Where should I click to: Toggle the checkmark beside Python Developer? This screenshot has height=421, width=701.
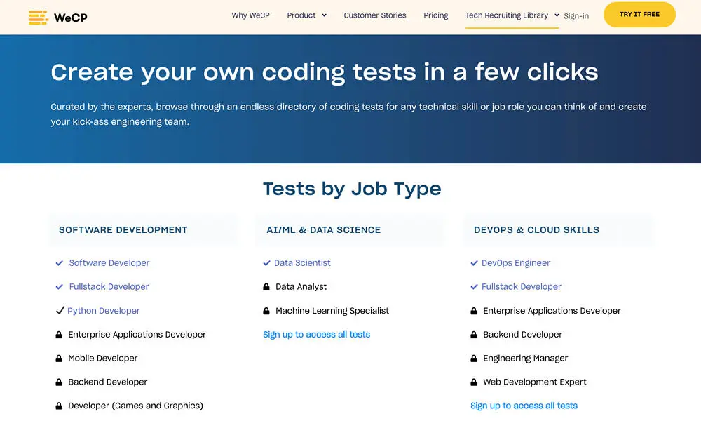pyautogui.click(x=60, y=311)
